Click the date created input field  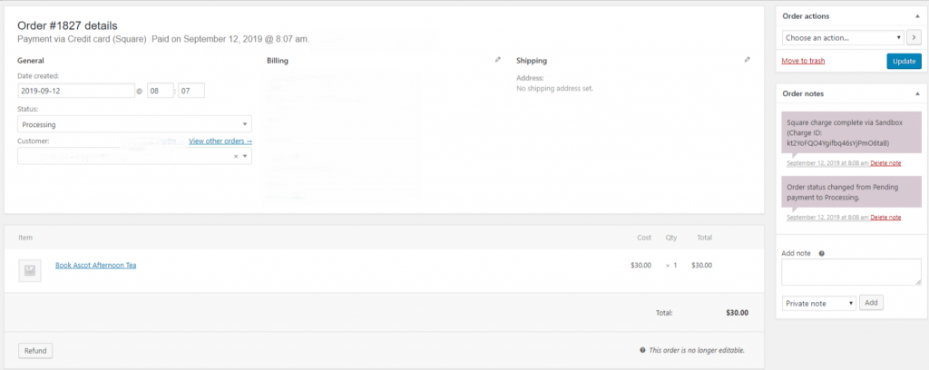[76, 91]
